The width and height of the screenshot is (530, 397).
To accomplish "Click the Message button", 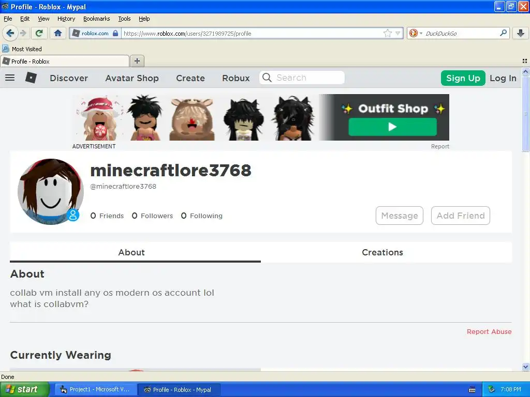I will pos(400,216).
